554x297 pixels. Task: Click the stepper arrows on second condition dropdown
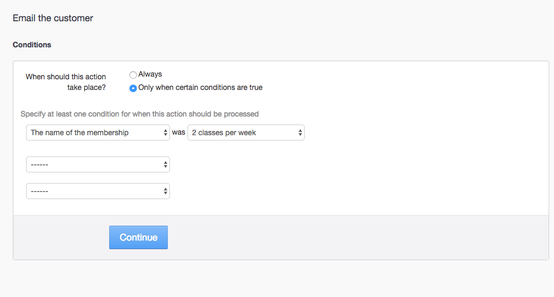(165, 164)
